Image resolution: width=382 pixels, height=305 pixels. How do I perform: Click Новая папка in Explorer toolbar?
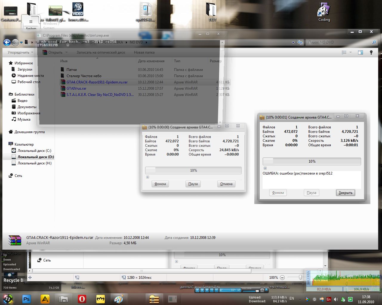(x=144, y=52)
